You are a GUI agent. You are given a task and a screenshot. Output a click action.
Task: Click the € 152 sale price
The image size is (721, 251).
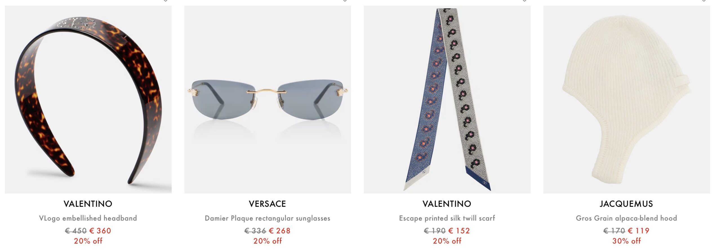pyautogui.click(x=459, y=231)
